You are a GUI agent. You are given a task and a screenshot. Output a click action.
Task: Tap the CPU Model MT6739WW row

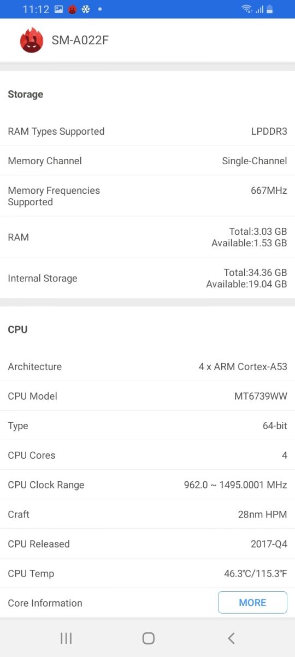(147, 396)
